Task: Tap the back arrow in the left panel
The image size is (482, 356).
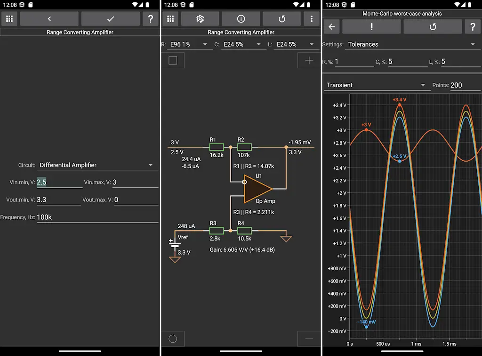Action: pos(49,19)
